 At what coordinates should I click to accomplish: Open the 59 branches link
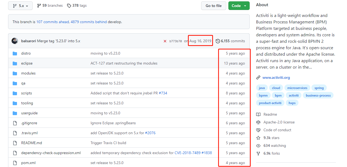50,6
